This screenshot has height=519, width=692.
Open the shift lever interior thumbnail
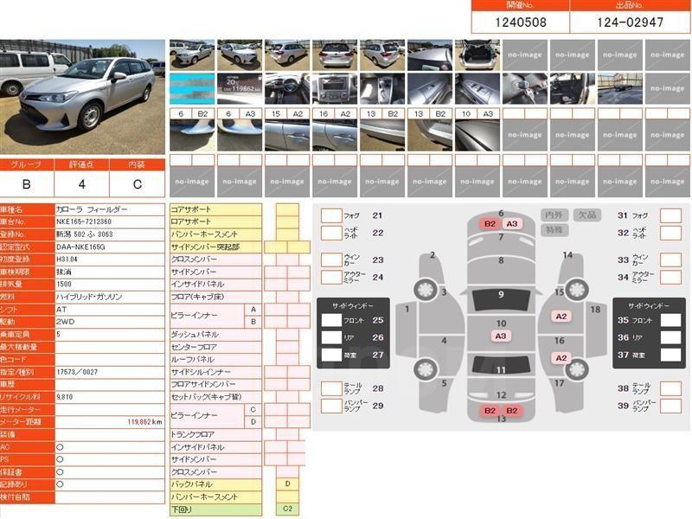coord(382,88)
